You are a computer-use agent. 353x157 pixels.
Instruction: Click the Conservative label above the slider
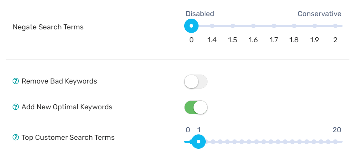(x=319, y=14)
